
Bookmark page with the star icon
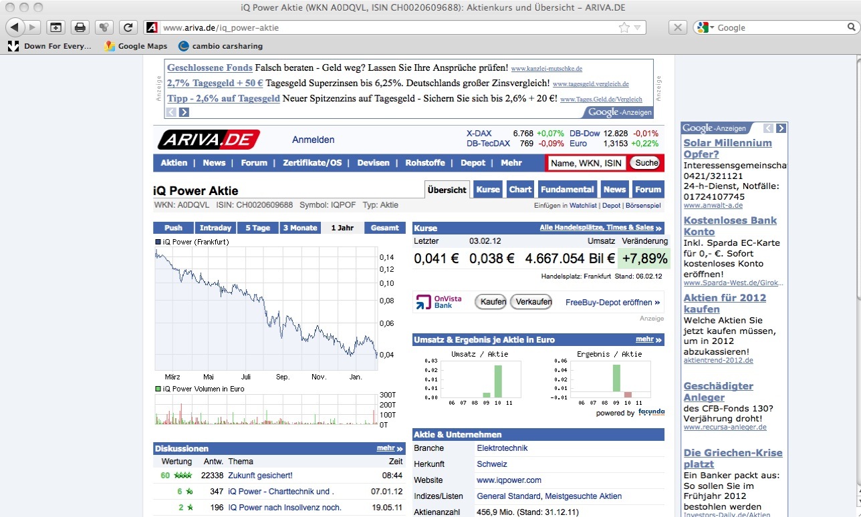pos(624,27)
